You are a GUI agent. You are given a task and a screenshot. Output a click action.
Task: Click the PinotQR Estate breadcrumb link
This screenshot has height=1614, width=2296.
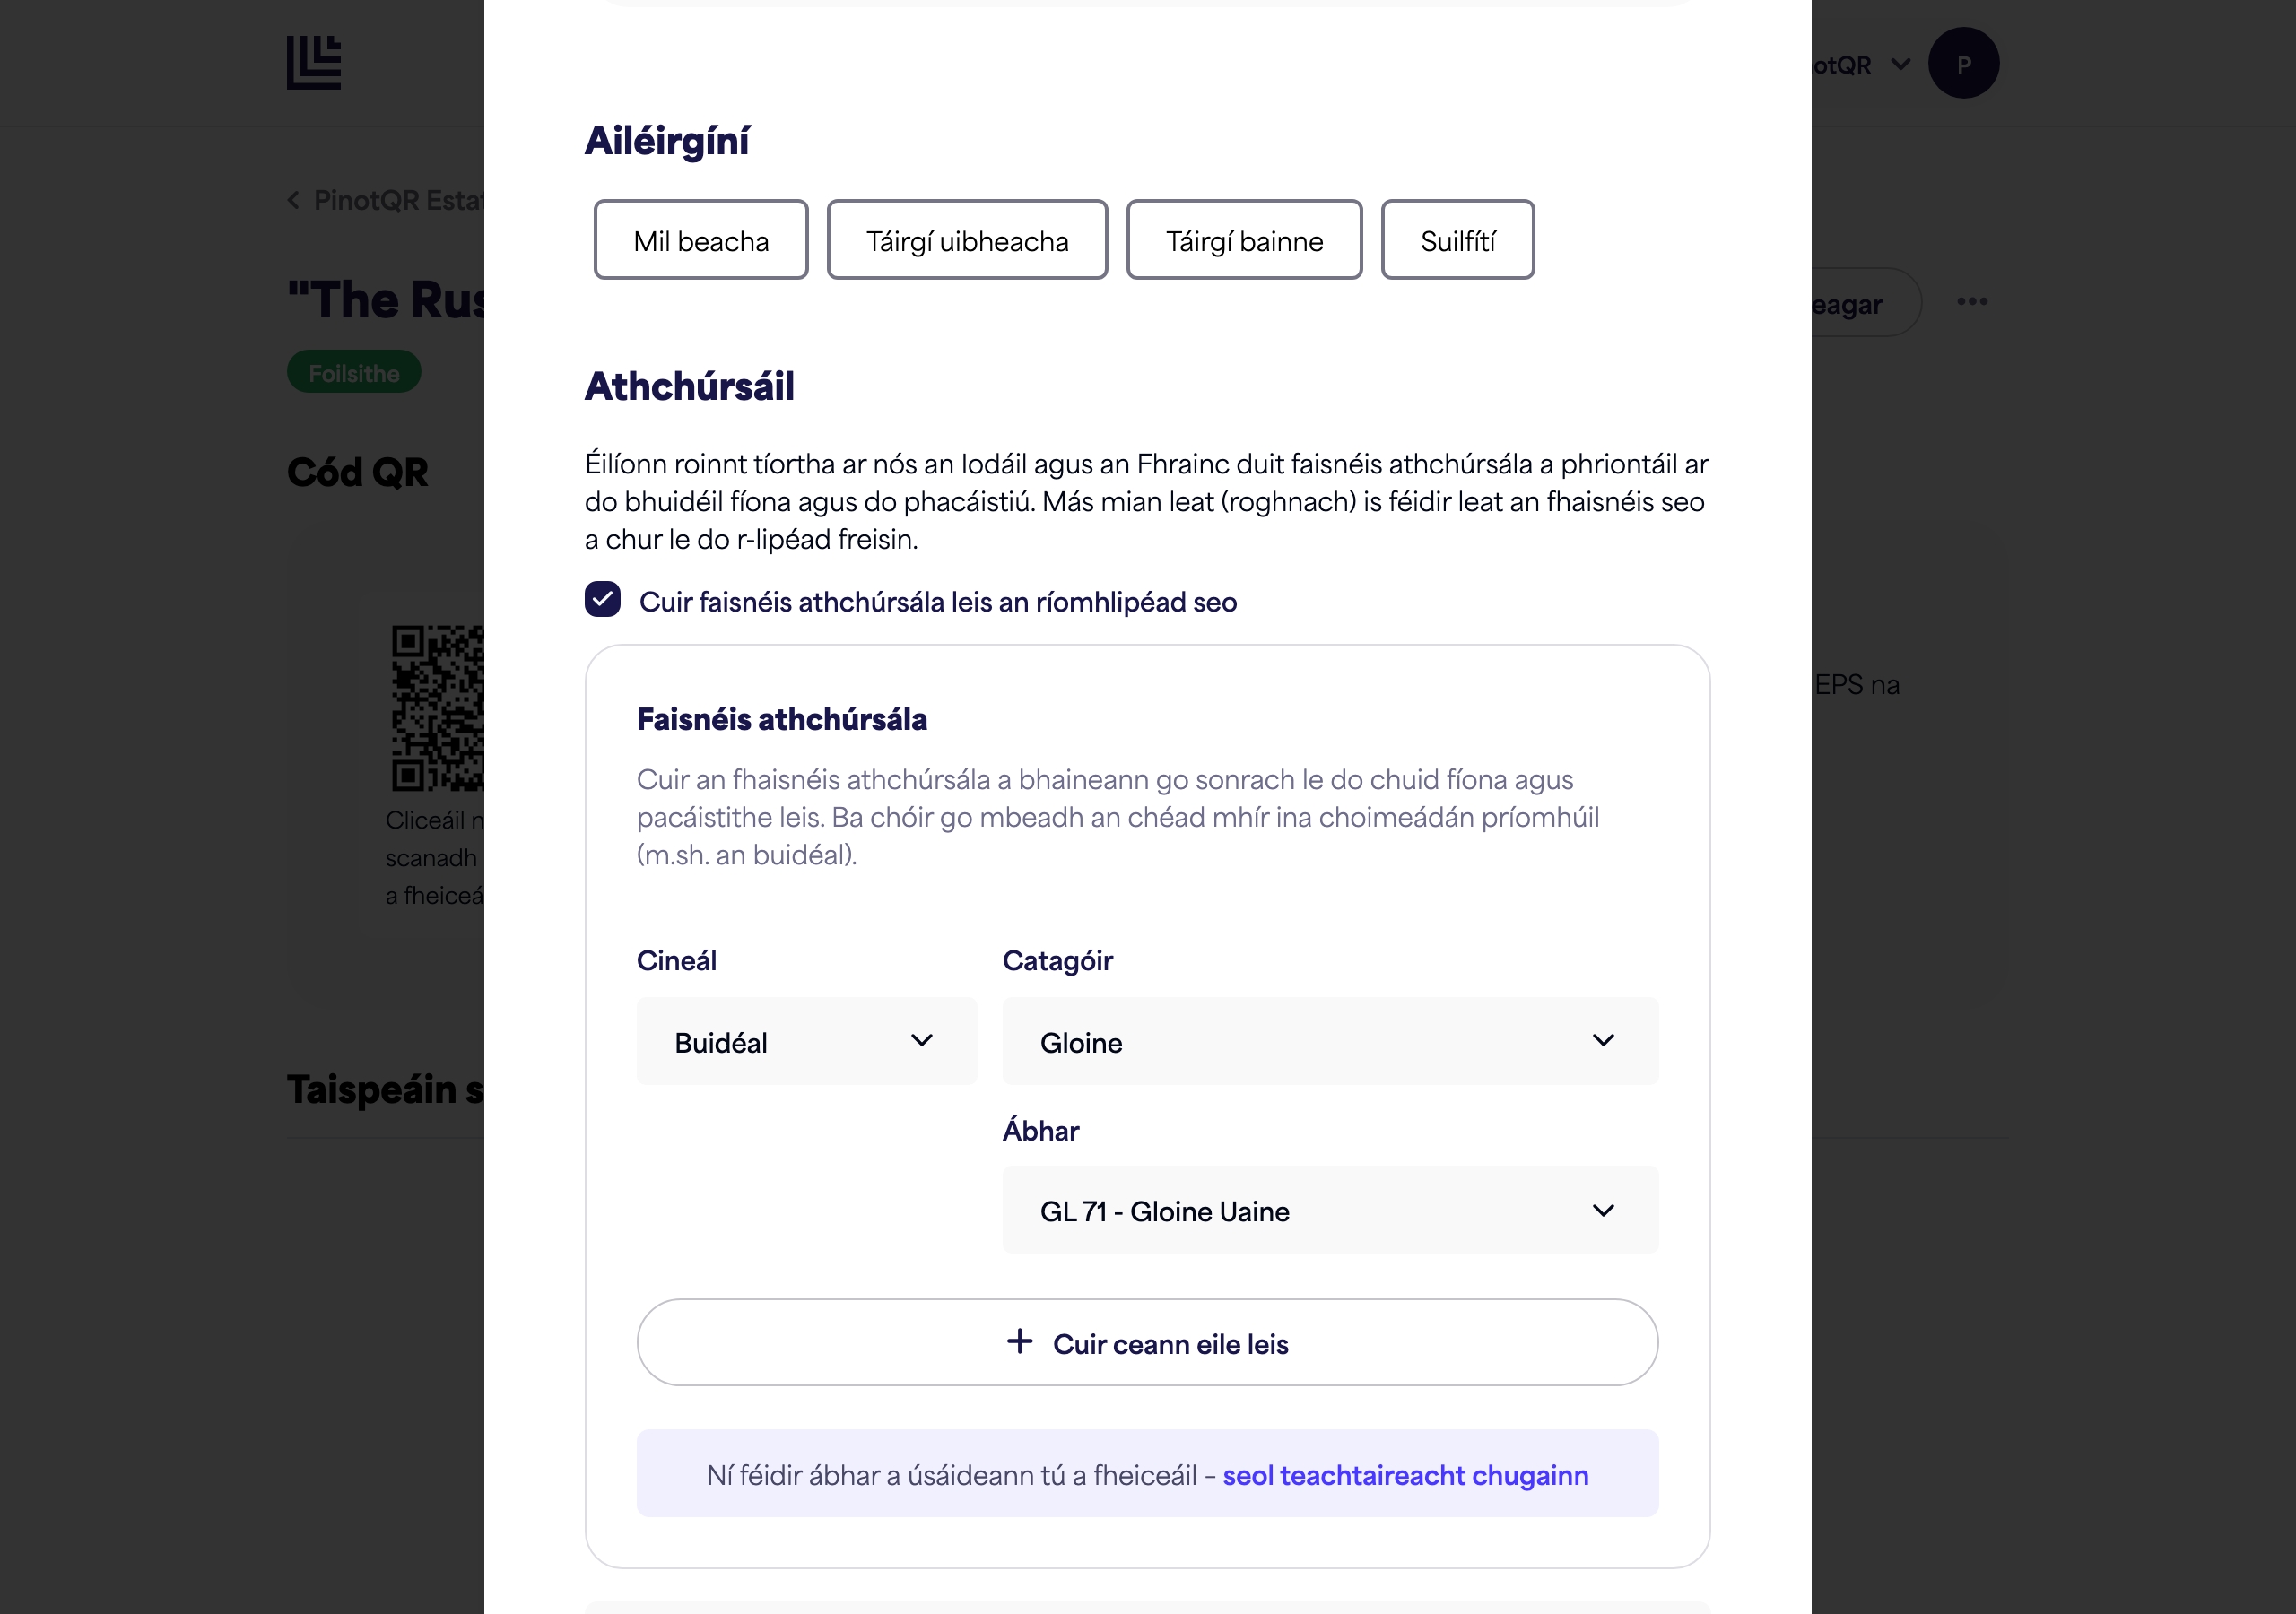click(399, 200)
